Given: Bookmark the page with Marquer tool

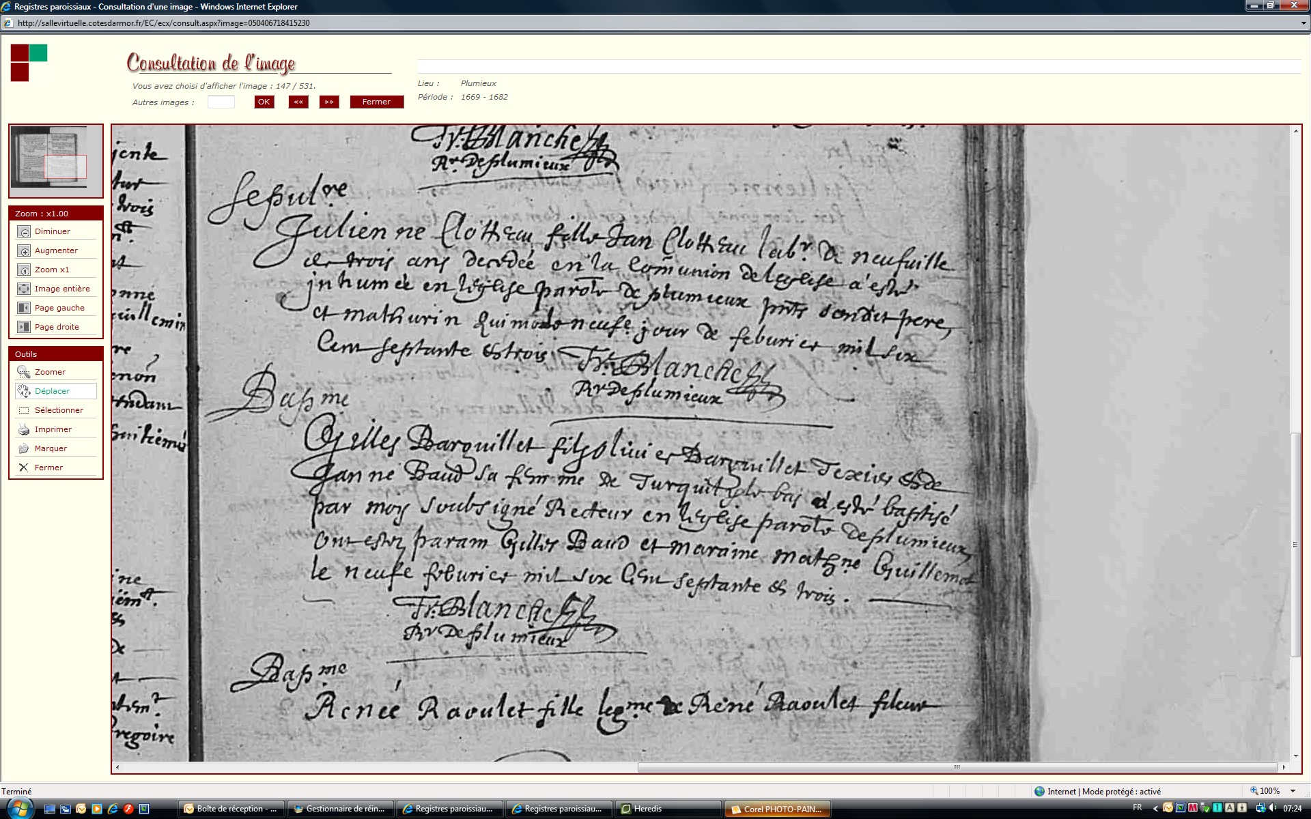Looking at the screenshot, I should pos(24,449).
